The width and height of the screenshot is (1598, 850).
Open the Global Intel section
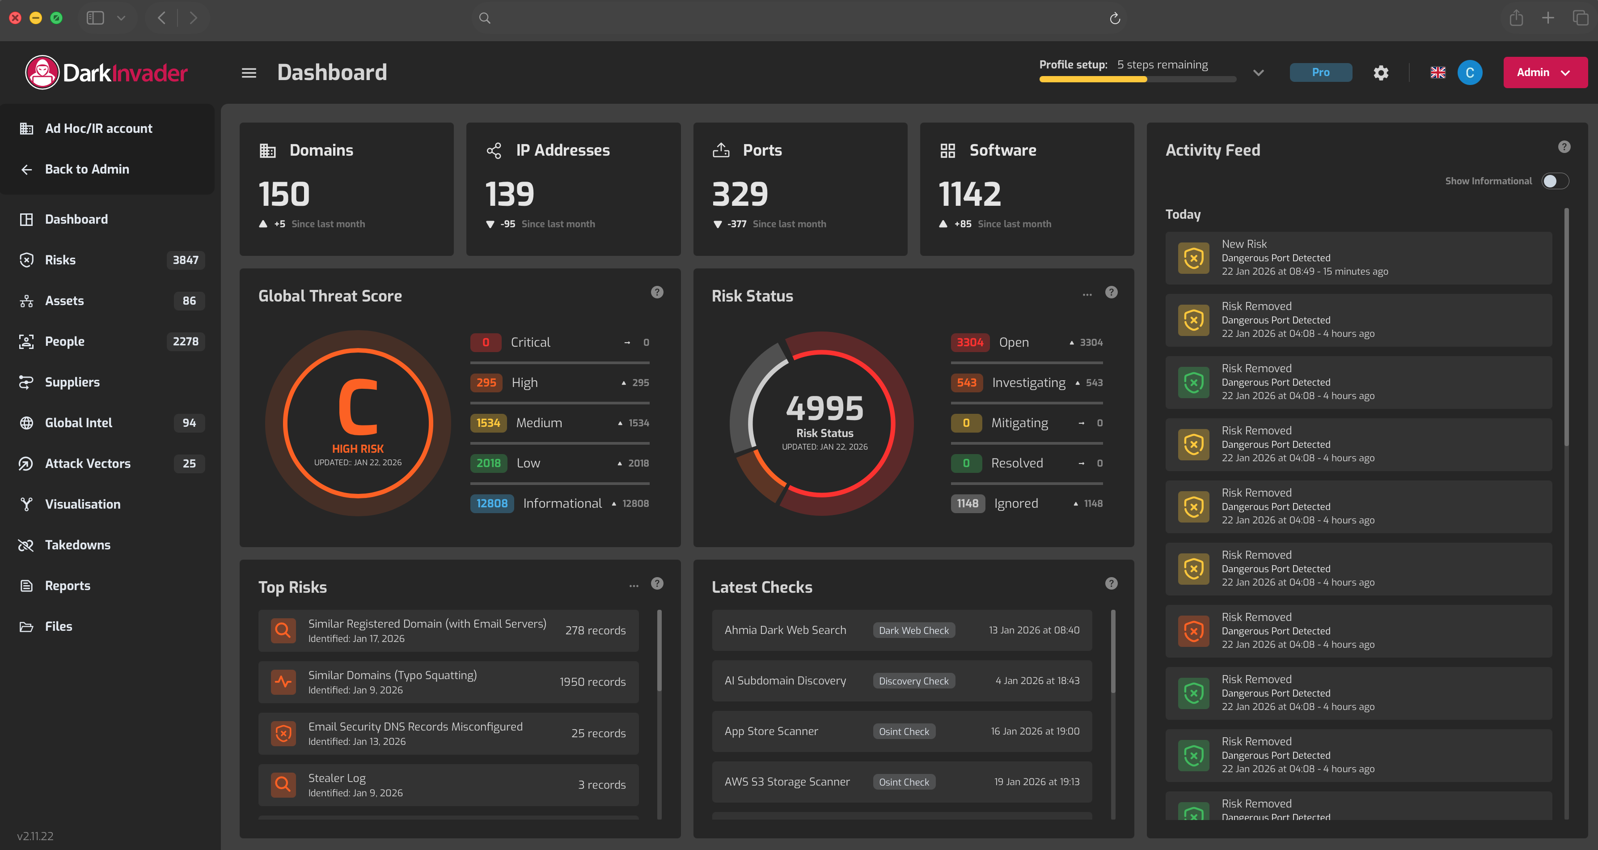click(x=78, y=422)
